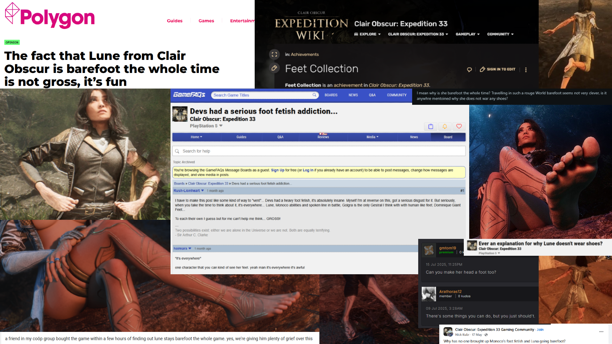Screen dimensions: 612x344
Task: Click the green OPINION tag
Action: 12,42
